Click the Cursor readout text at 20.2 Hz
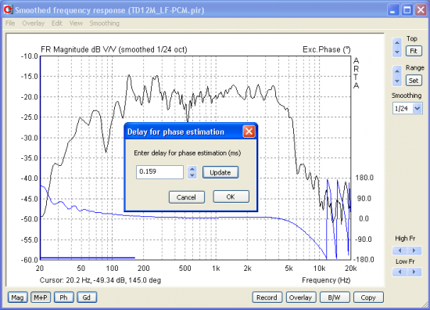The height and width of the screenshot is (310, 430). click(x=100, y=280)
